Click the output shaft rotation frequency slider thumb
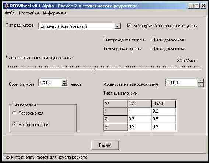Viewport: 209px width, 163px height. click(95, 69)
